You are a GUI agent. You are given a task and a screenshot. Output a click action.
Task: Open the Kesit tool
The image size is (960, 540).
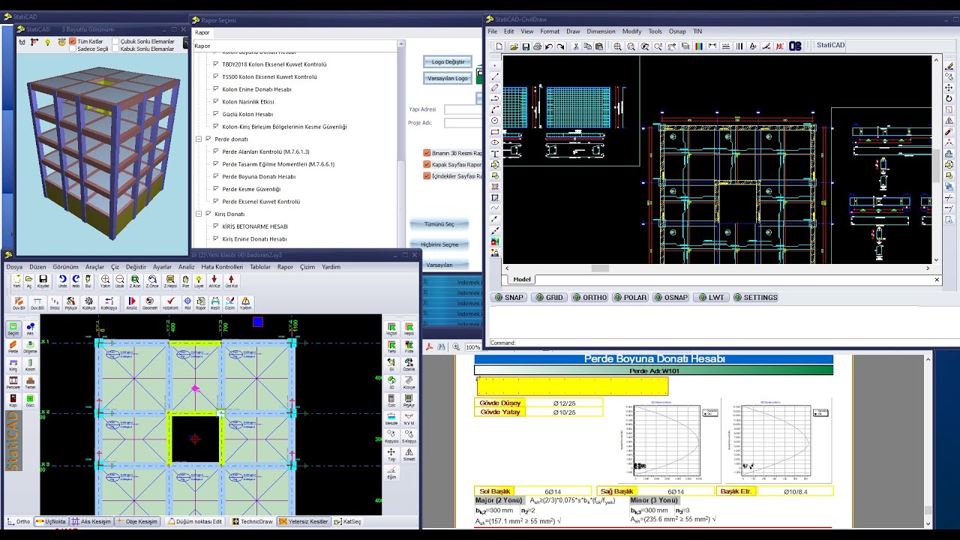[x=215, y=303]
